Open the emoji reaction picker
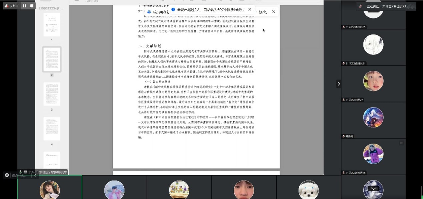 [7, 175]
